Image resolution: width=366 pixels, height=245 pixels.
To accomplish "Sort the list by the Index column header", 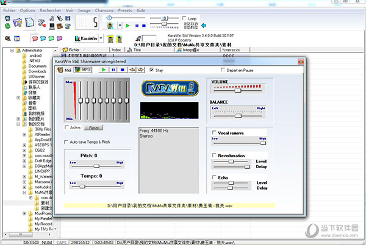I will pyautogui.click(x=117, y=49).
